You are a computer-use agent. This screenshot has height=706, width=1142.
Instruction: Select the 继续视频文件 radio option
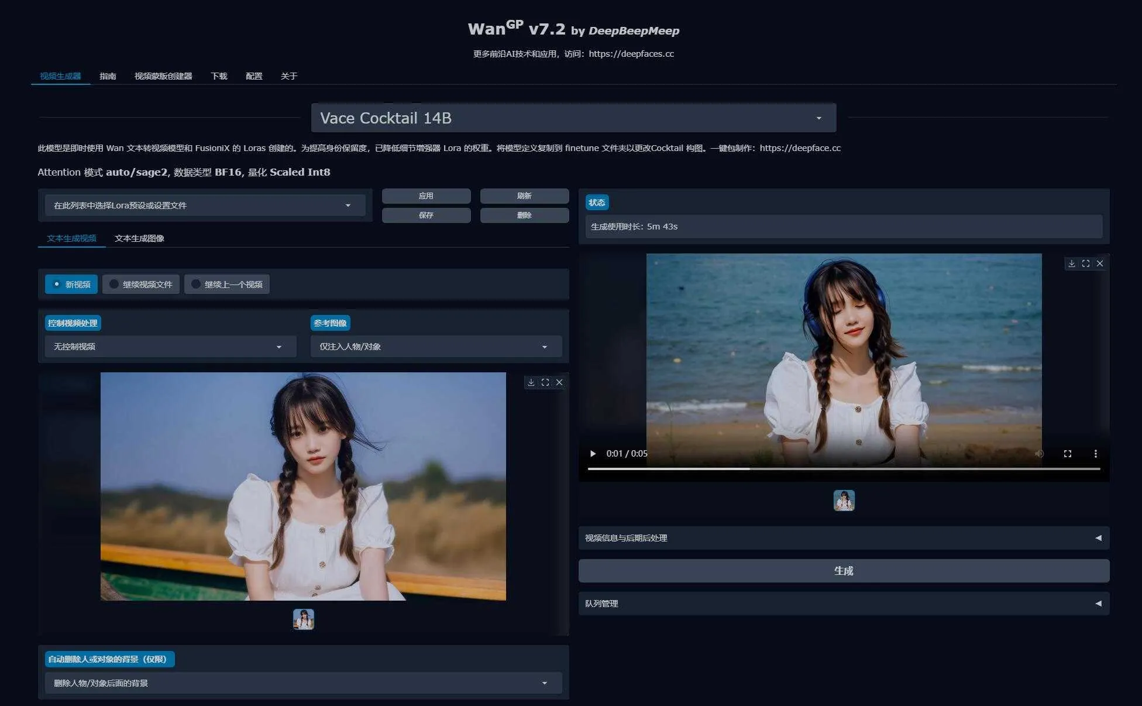coord(141,285)
